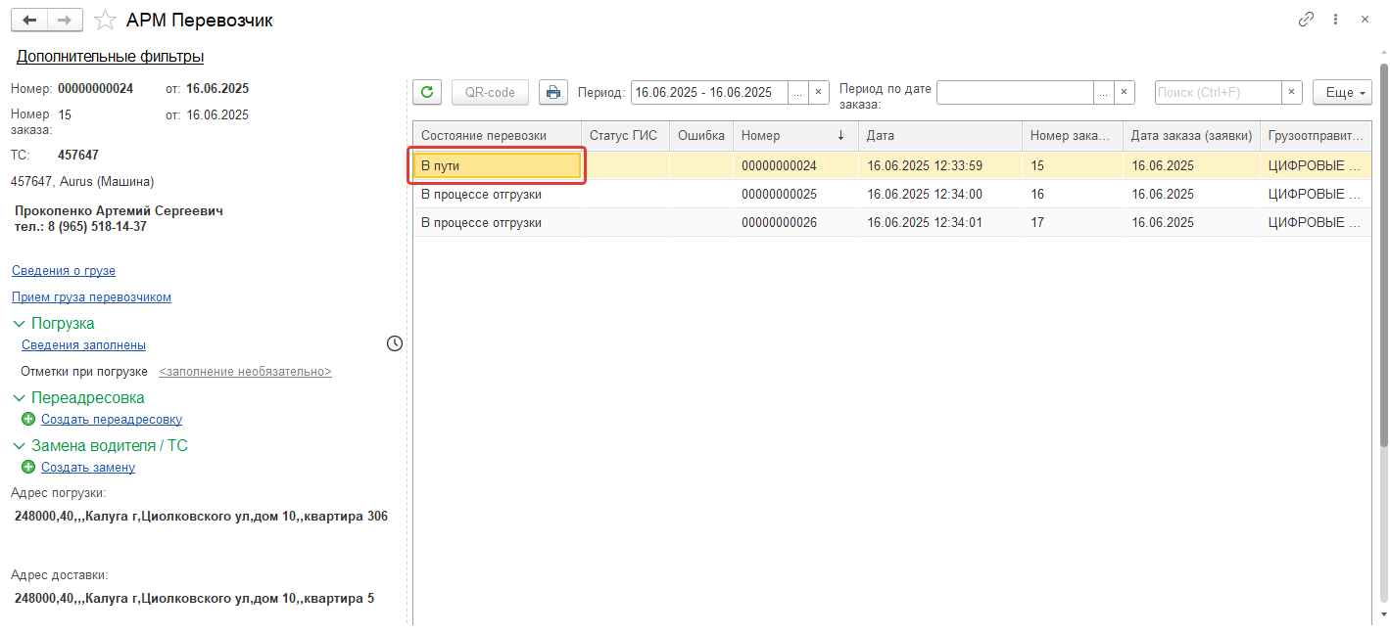Click the Период по дате заказа field
Viewport: 1390px width, 635px height.
click(x=1015, y=92)
